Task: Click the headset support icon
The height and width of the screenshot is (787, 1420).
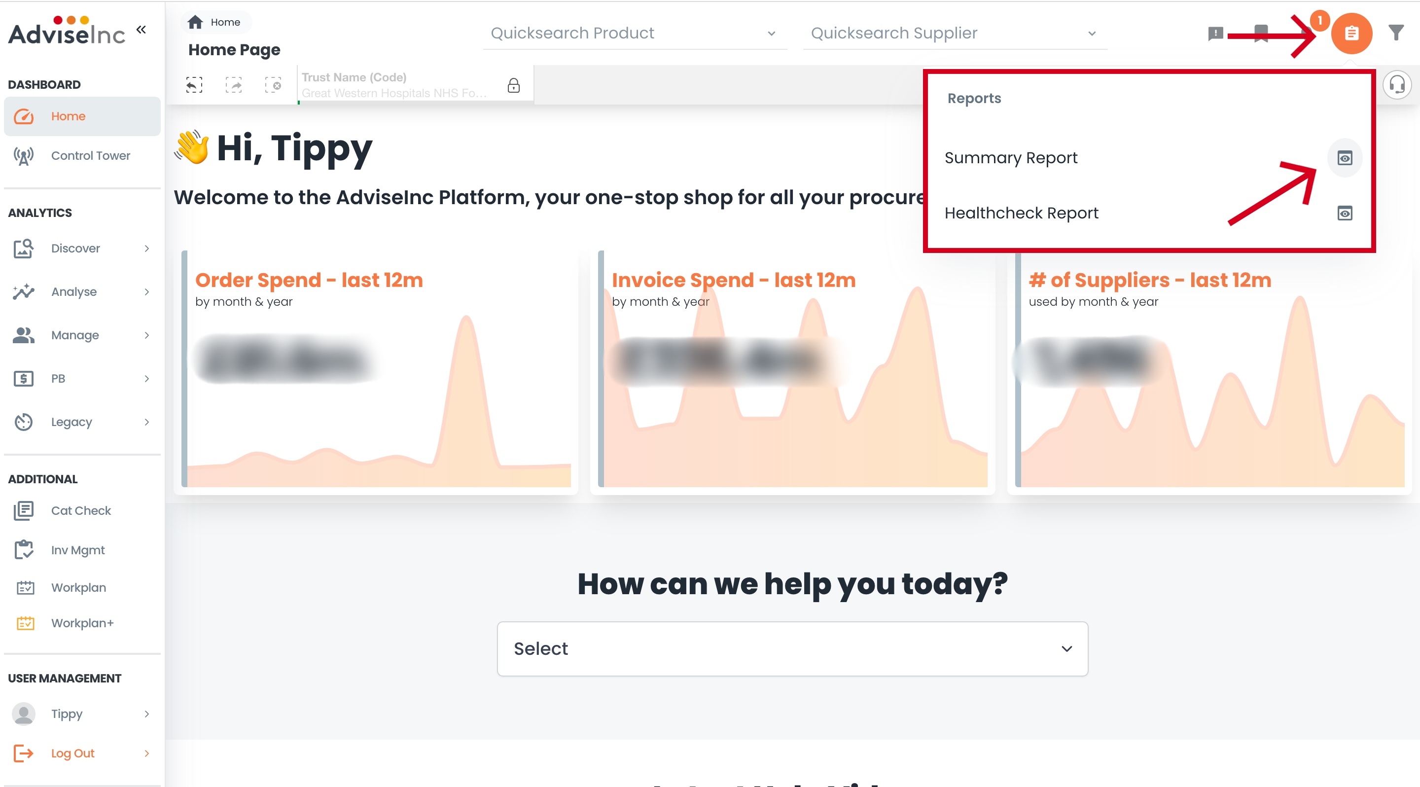Action: click(1397, 85)
